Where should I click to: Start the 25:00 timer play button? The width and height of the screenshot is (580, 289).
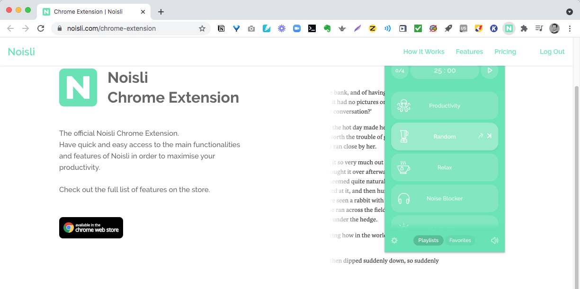tap(490, 70)
